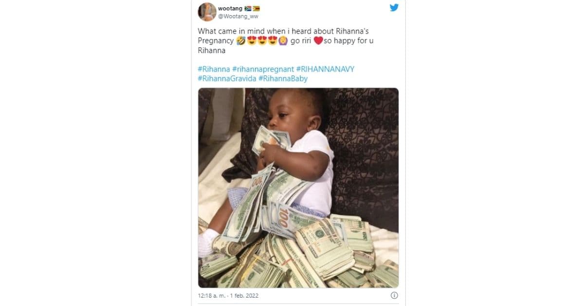The image size is (584, 306).
Task: Click the "go riri" text
Action: click(301, 41)
